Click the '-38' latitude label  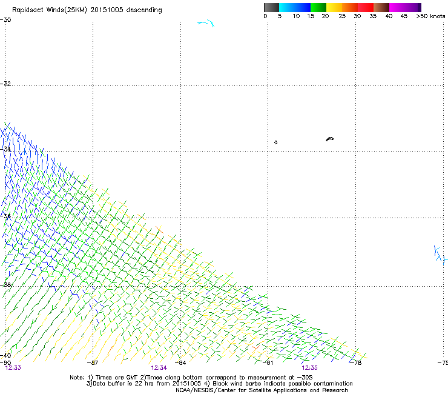[5, 285]
